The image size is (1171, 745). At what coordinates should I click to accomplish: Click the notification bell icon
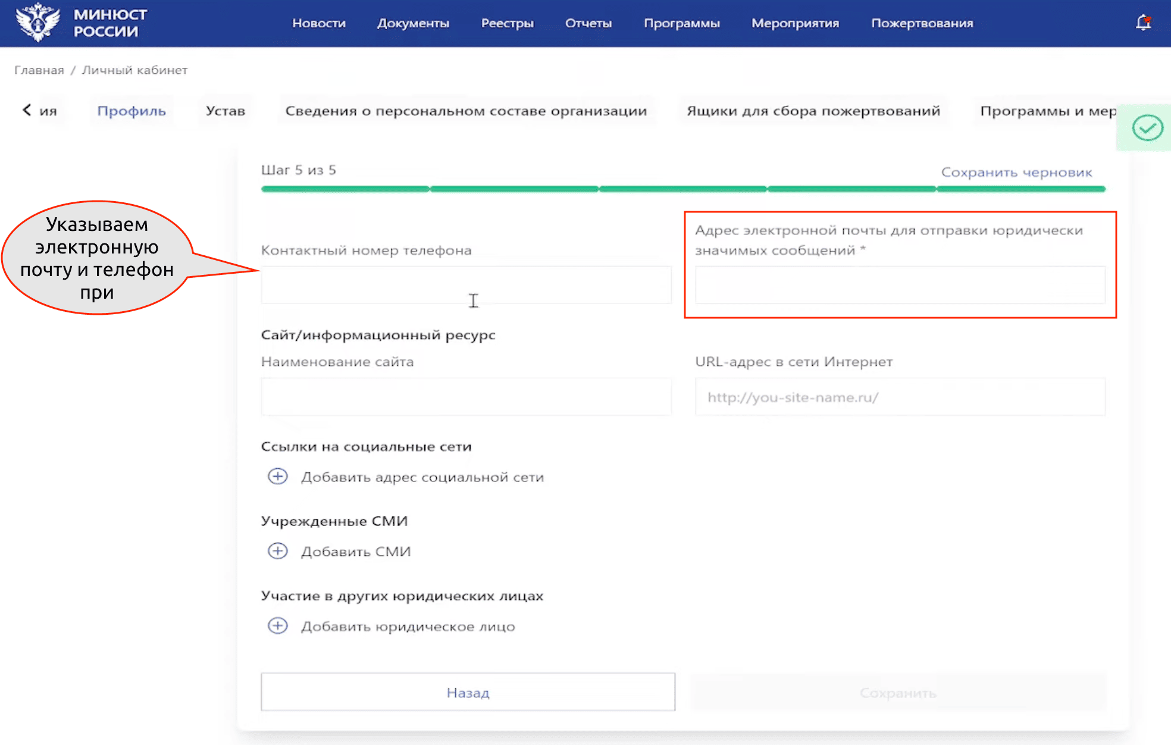pyautogui.click(x=1142, y=23)
